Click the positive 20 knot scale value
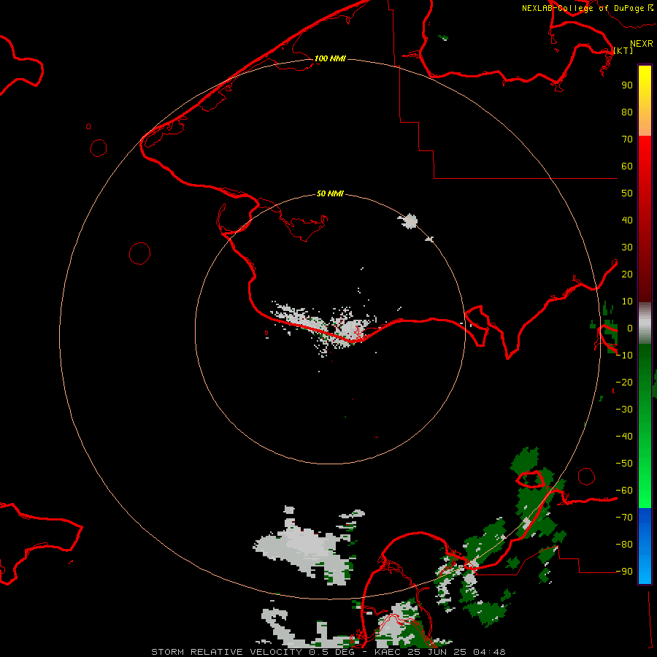The height and width of the screenshot is (657, 657). pos(627,274)
